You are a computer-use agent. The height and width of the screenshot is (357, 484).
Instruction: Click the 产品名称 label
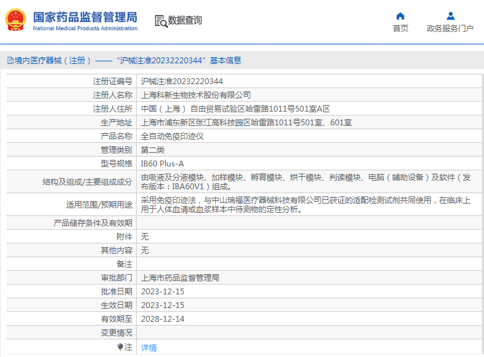(x=116, y=136)
